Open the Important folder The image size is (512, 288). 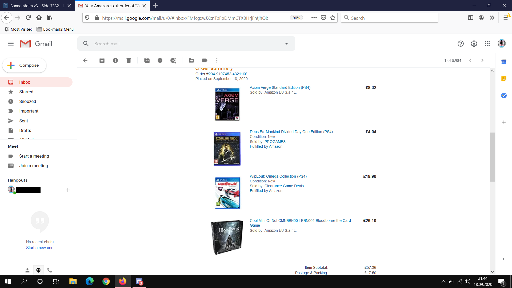click(x=36, y=111)
